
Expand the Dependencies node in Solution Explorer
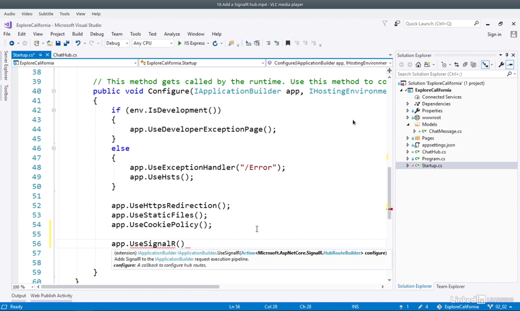click(408, 104)
